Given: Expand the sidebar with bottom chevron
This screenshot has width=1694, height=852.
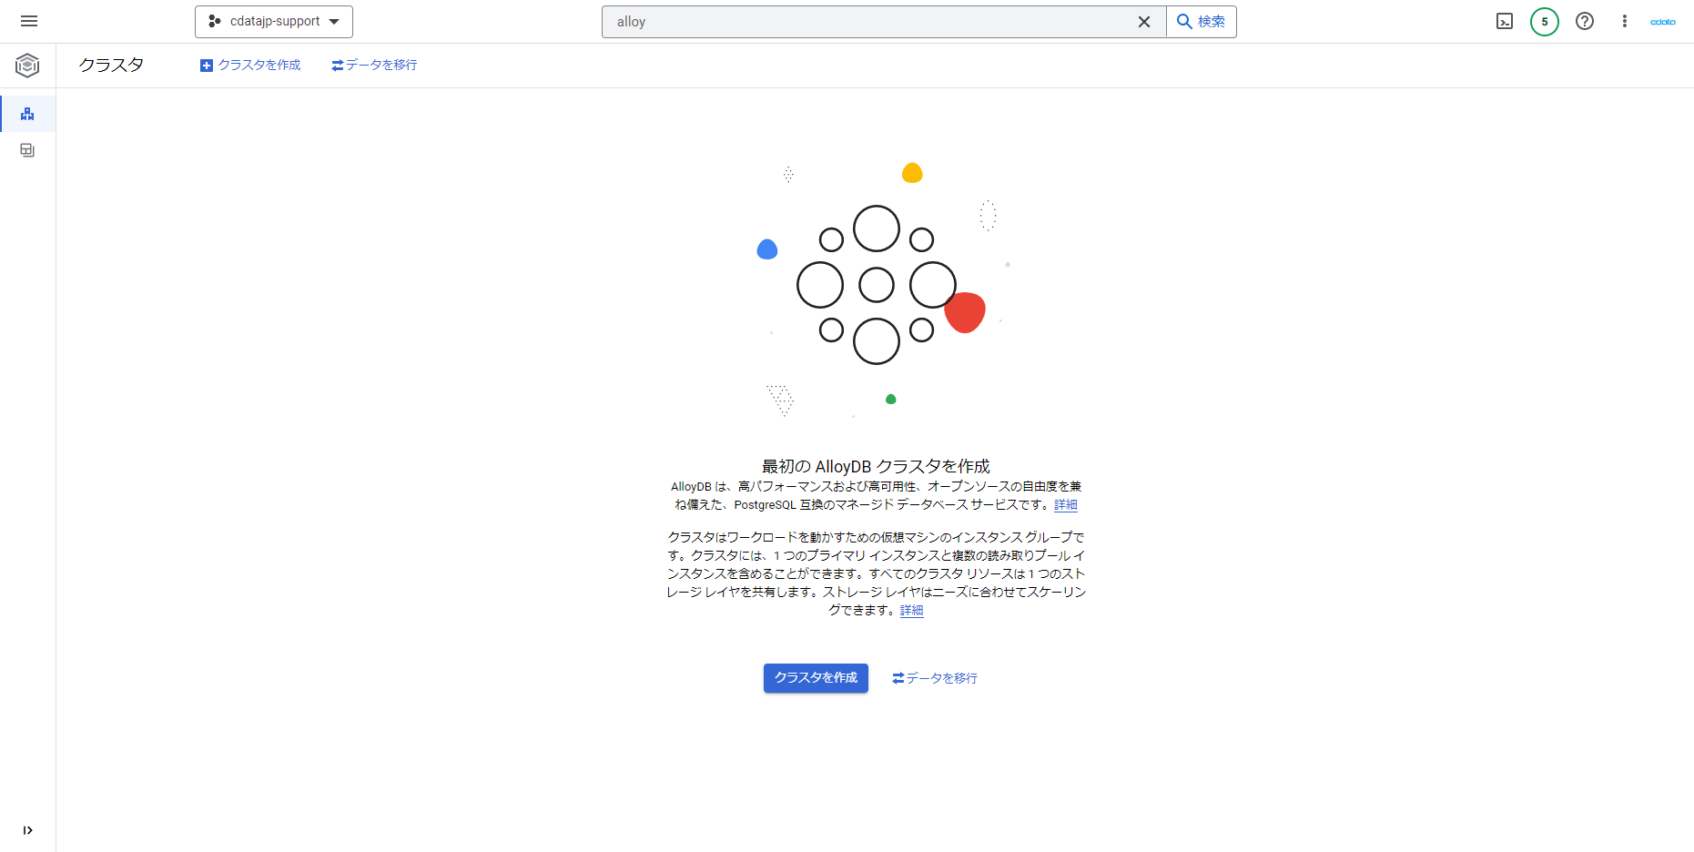Looking at the screenshot, I should (x=27, y=830).
